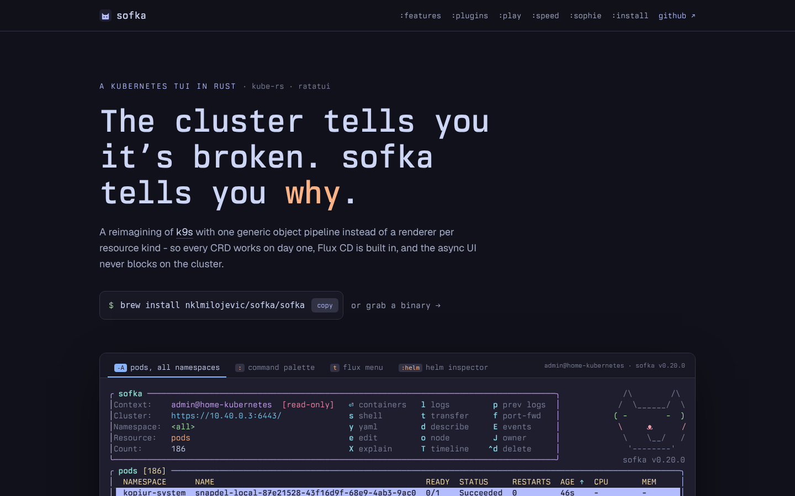Select the 'pods, all namespaces' tab
This screenshot has width=795, height=496.
(x=167, y=368)
